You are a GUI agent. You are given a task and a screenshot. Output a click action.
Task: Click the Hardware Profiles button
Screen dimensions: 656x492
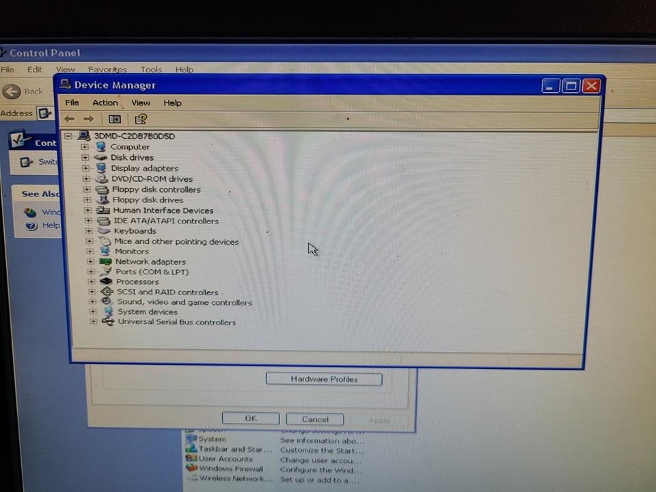[323, 379]
